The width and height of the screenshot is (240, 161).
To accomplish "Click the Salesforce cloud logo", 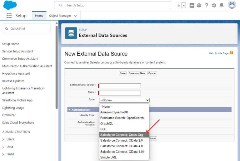I will (x=10, y=5).
